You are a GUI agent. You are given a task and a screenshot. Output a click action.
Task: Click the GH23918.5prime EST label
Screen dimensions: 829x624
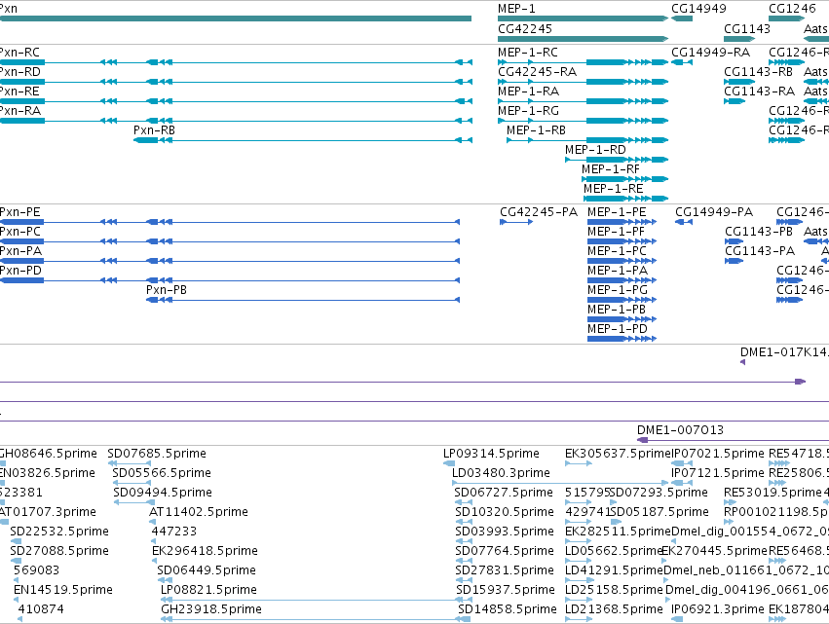click(211, 609)
